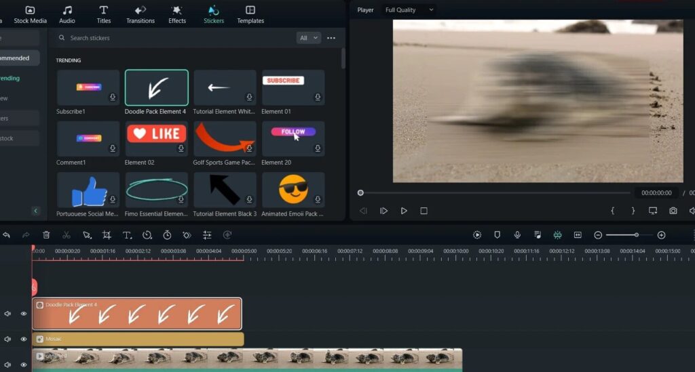Zoom out the timeline with minus
695x372 pixels.
click(x=598, y=235)
